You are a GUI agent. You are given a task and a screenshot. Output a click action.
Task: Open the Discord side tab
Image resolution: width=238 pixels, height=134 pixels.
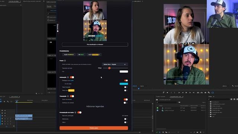coord(58,28)
